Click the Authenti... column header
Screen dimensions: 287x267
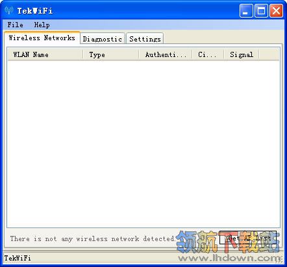(166, 54)
